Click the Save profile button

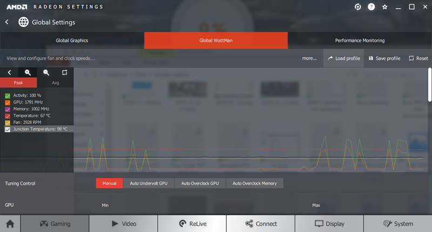pos(384,58)
